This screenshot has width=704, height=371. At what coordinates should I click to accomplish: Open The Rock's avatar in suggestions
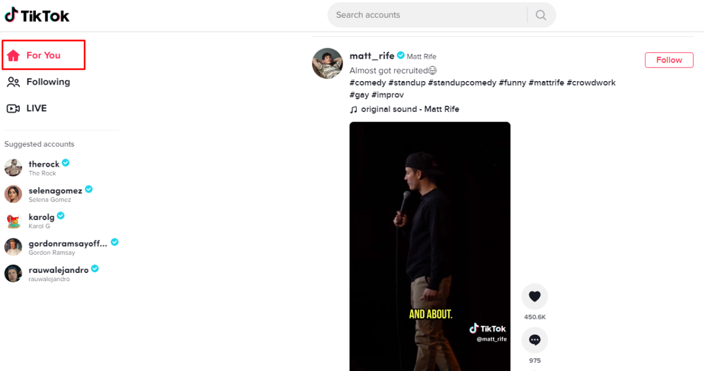tap(13, 168)
